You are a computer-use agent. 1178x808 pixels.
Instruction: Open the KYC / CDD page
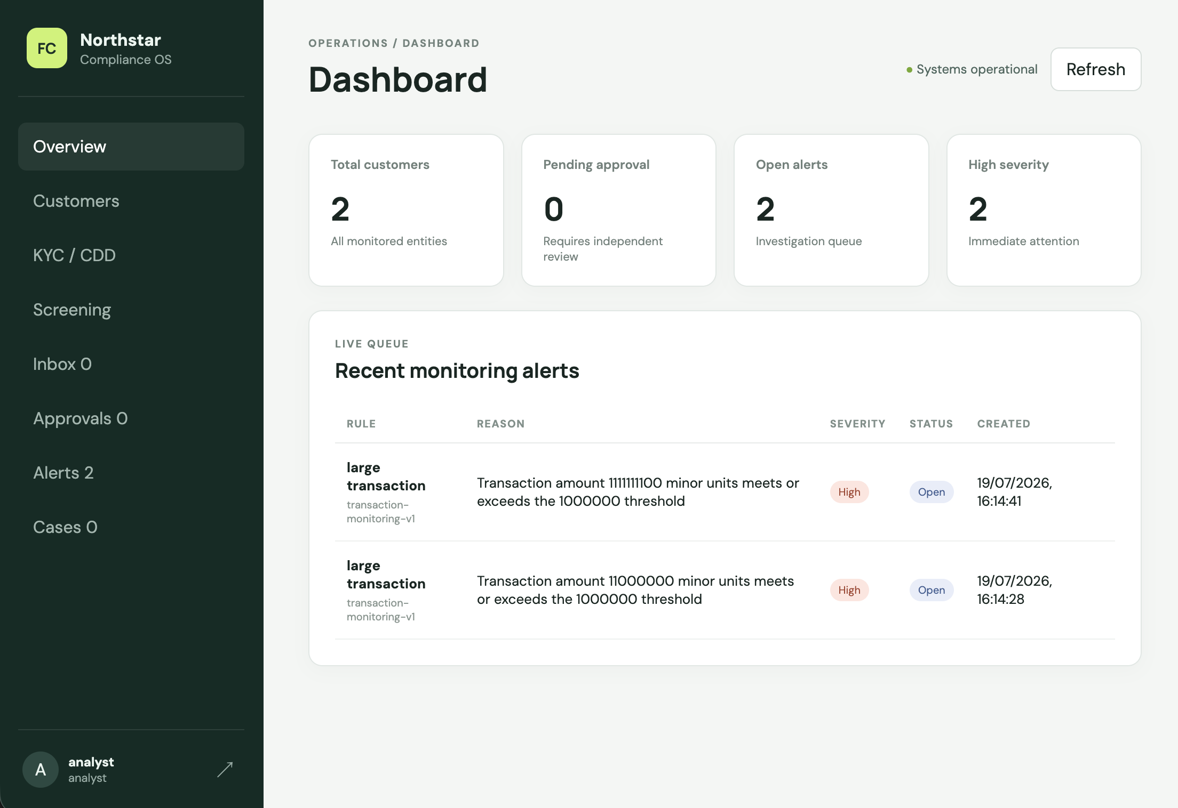131,255
